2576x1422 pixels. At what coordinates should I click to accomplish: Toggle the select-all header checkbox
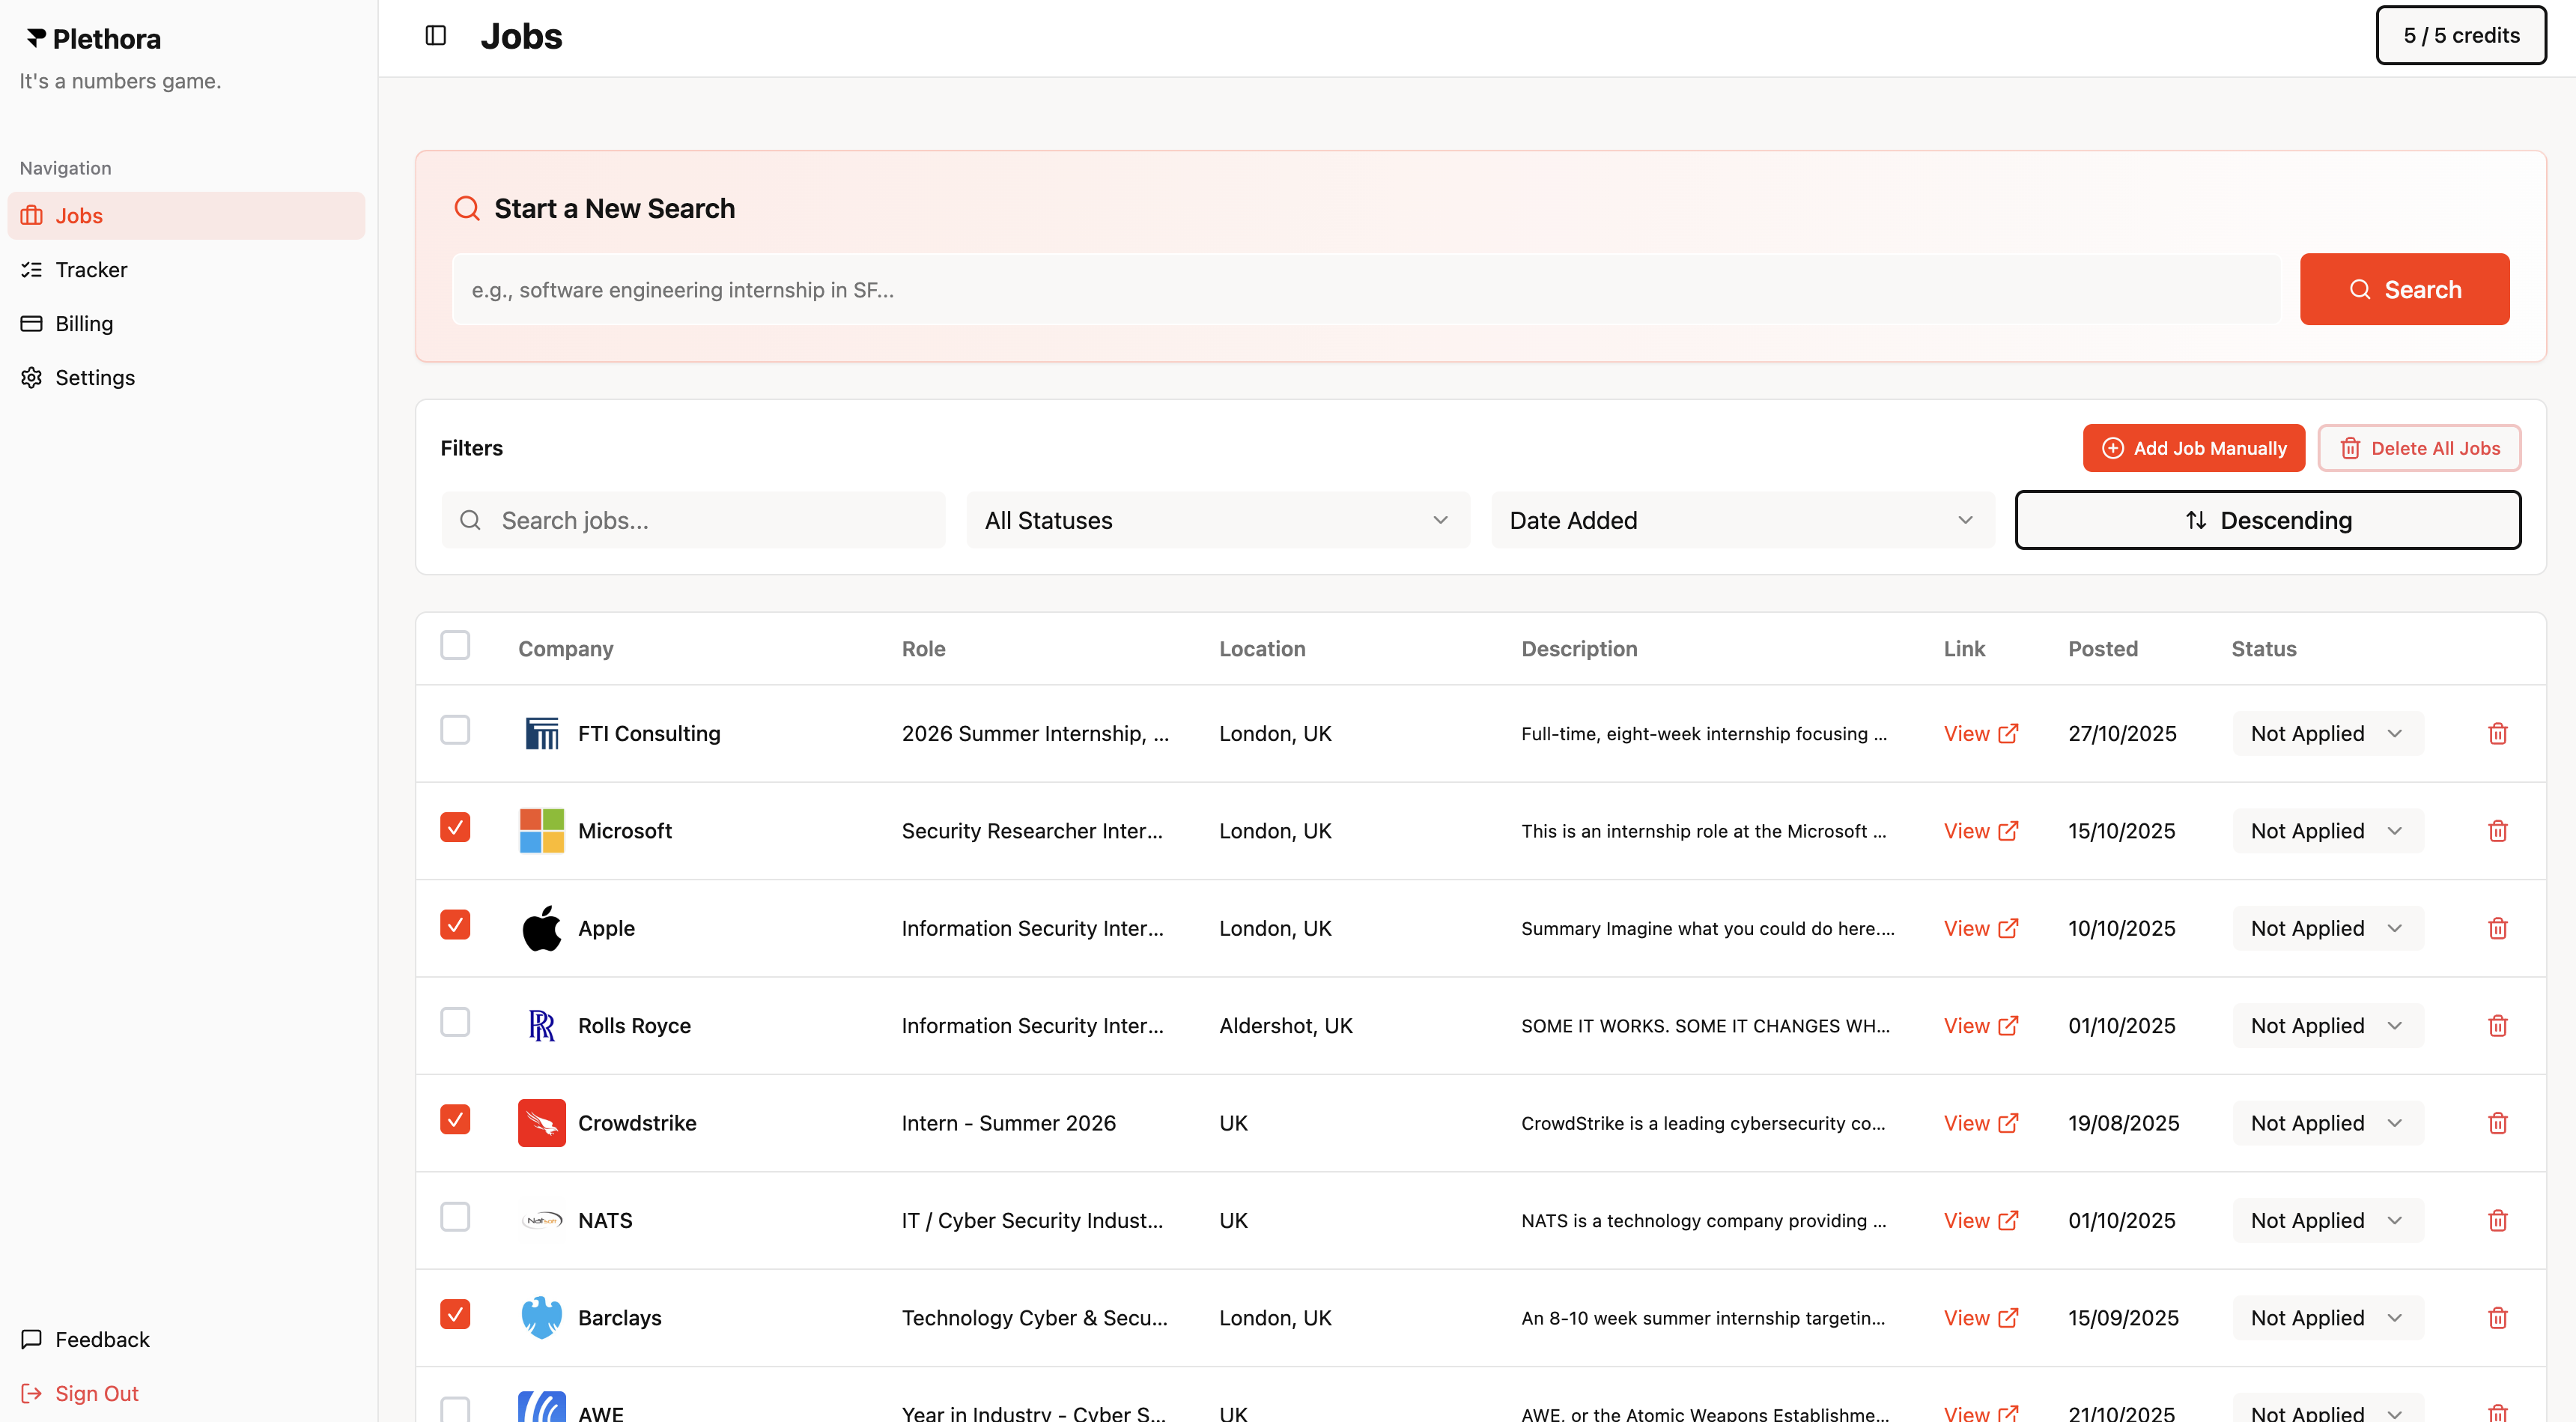click(455, 646)
